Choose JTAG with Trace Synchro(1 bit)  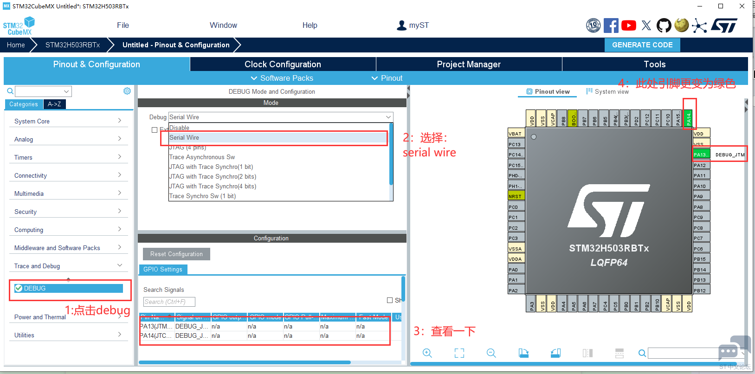pyautogui.click(x=278, y=167)
